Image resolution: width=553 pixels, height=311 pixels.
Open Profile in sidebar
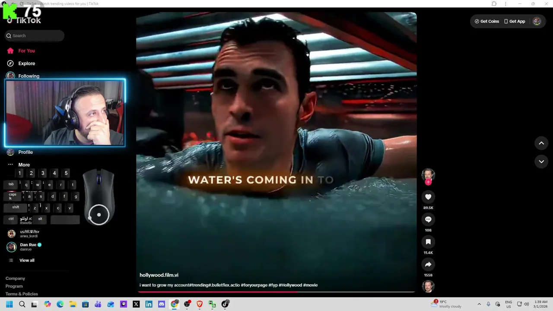click(25, 152)
